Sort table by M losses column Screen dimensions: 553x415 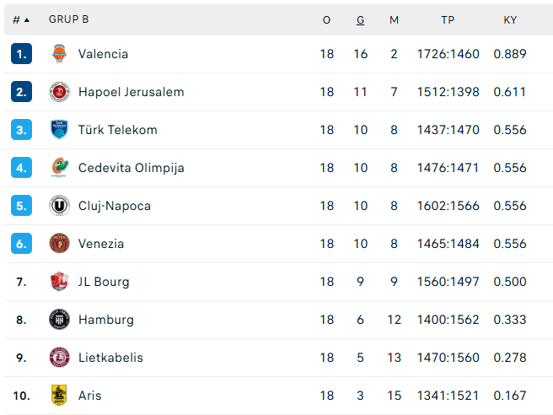click(x=394, y=19)
